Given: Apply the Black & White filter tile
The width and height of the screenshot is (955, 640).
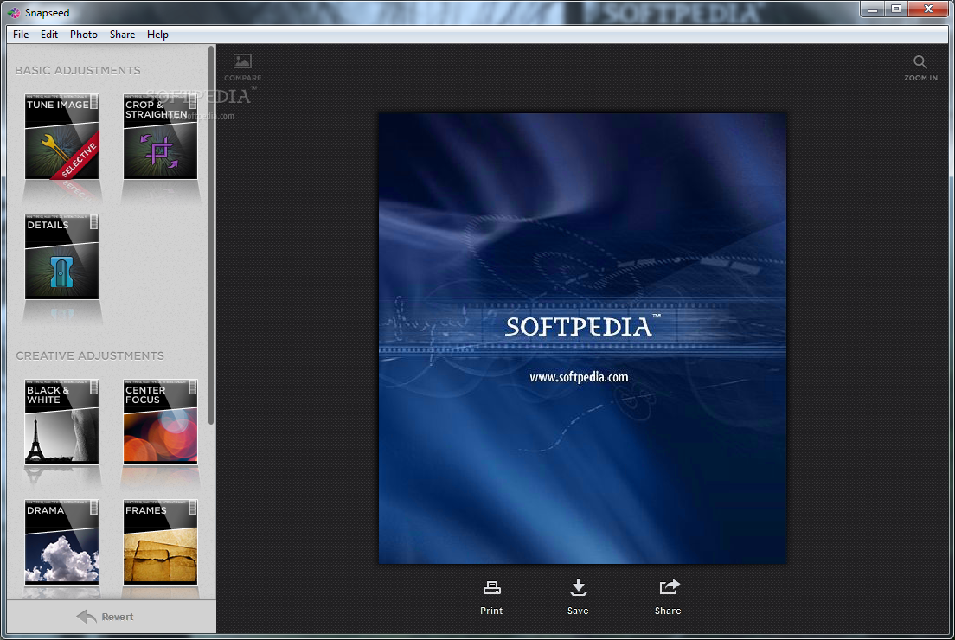Looking at the screenshot, I should [x=61, y=422].
